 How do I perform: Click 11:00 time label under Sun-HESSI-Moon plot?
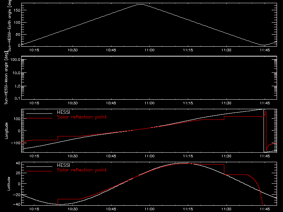pos(149,103)
